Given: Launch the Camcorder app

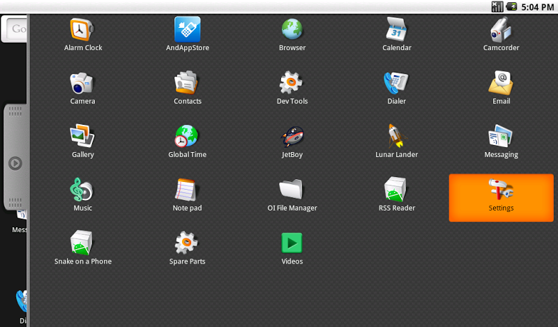Looking at the screenshot, I should click(501, 35).
